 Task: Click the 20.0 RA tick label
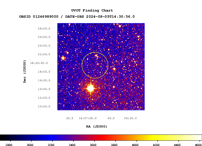[70, 118]
